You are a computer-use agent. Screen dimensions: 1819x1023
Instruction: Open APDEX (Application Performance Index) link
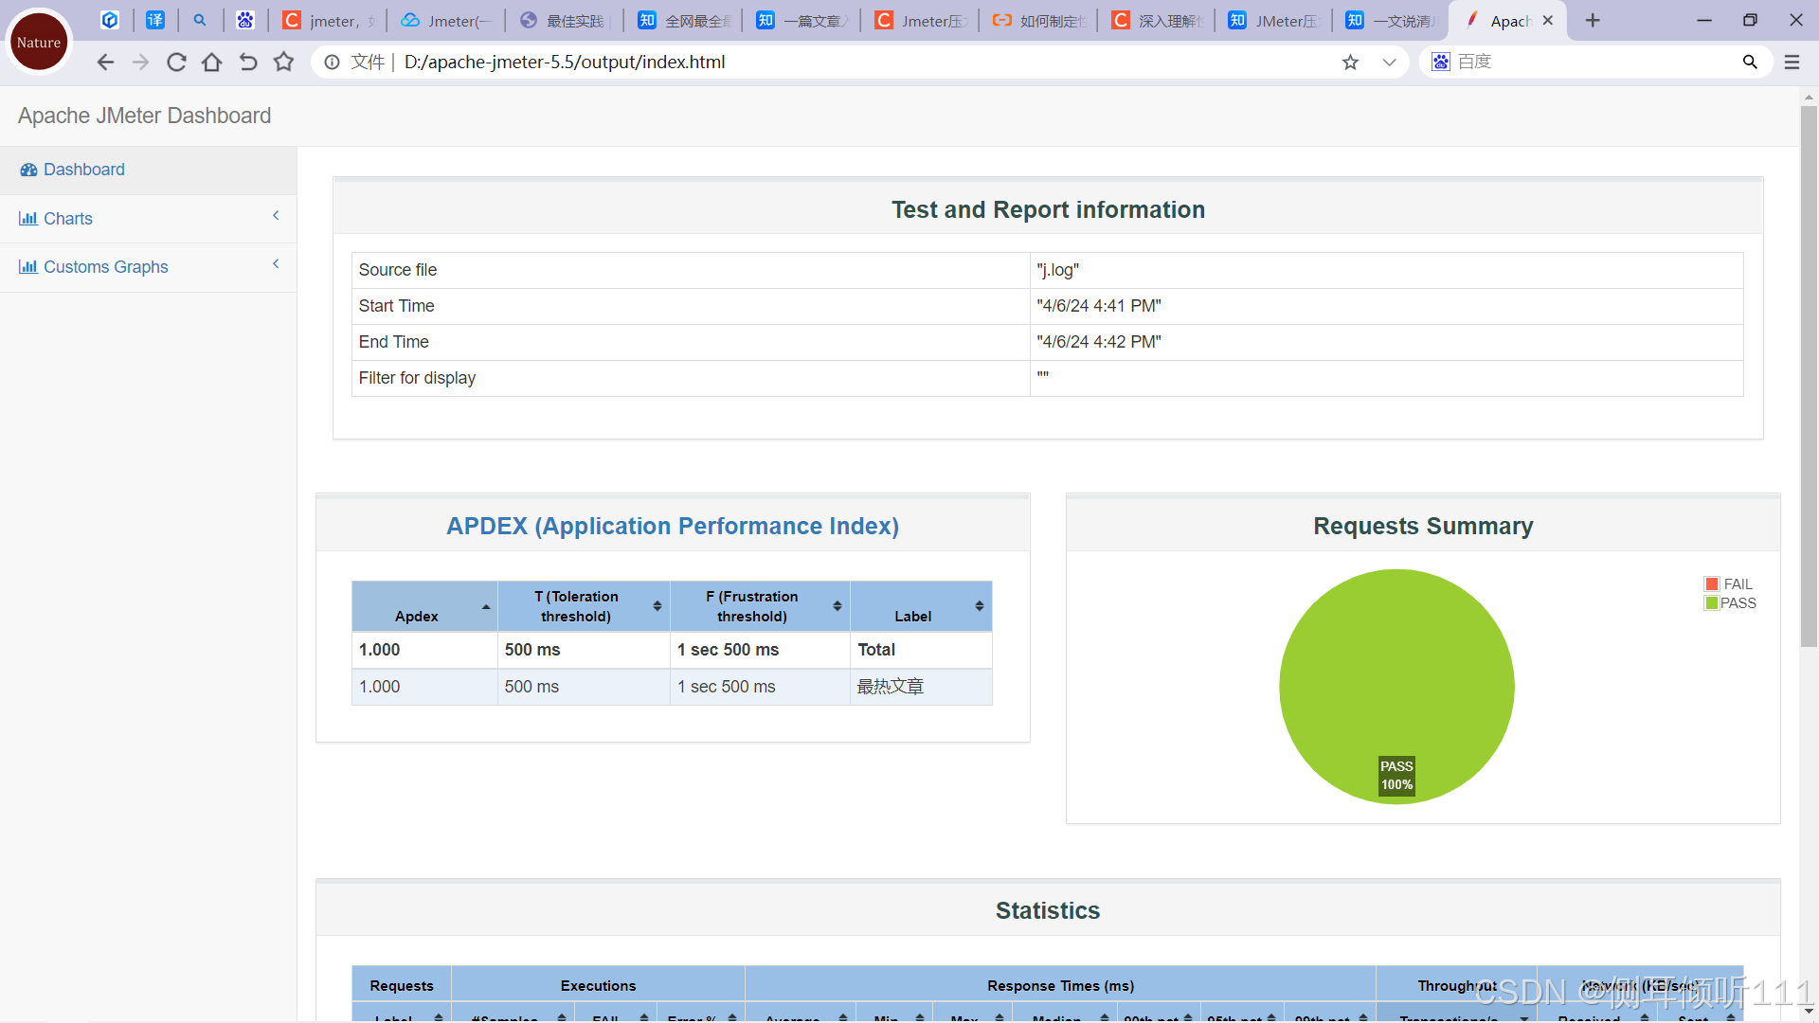pos(672,526)
